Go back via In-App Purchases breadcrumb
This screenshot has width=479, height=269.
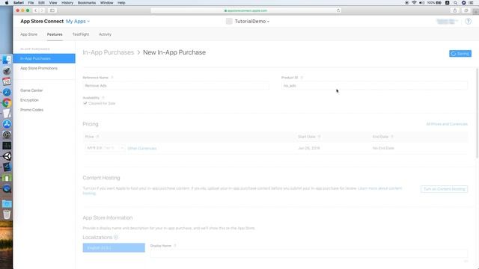[108, 52]
